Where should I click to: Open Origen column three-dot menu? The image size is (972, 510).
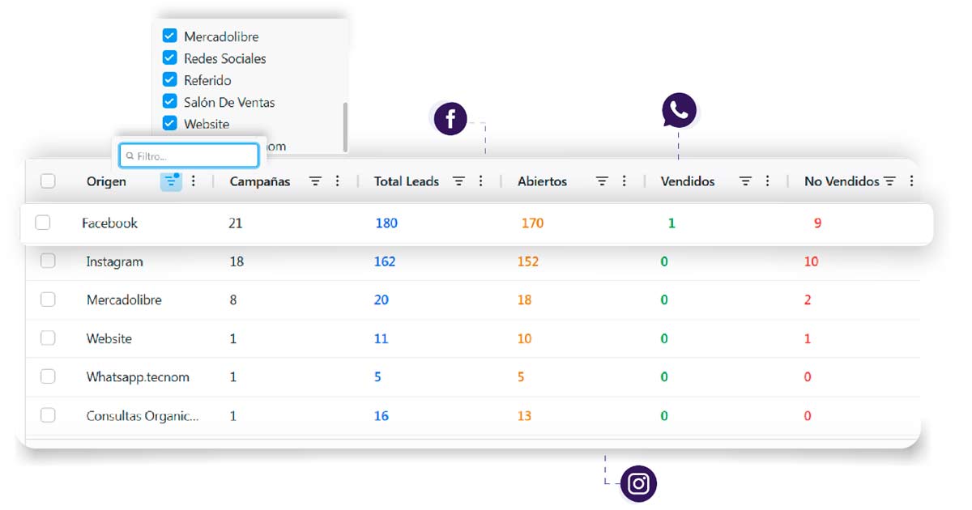click(x=194, y=181)
